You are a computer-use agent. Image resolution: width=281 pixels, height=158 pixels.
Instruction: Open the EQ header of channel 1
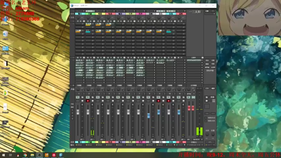pyautogui.click(x=79, y=85)
